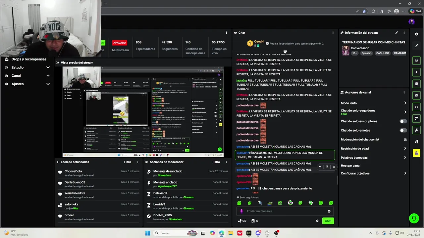424x238 pixels.
Task: Click the undo icon on hovered chat message
Action: pyautogui.click(x=320, y=167)
